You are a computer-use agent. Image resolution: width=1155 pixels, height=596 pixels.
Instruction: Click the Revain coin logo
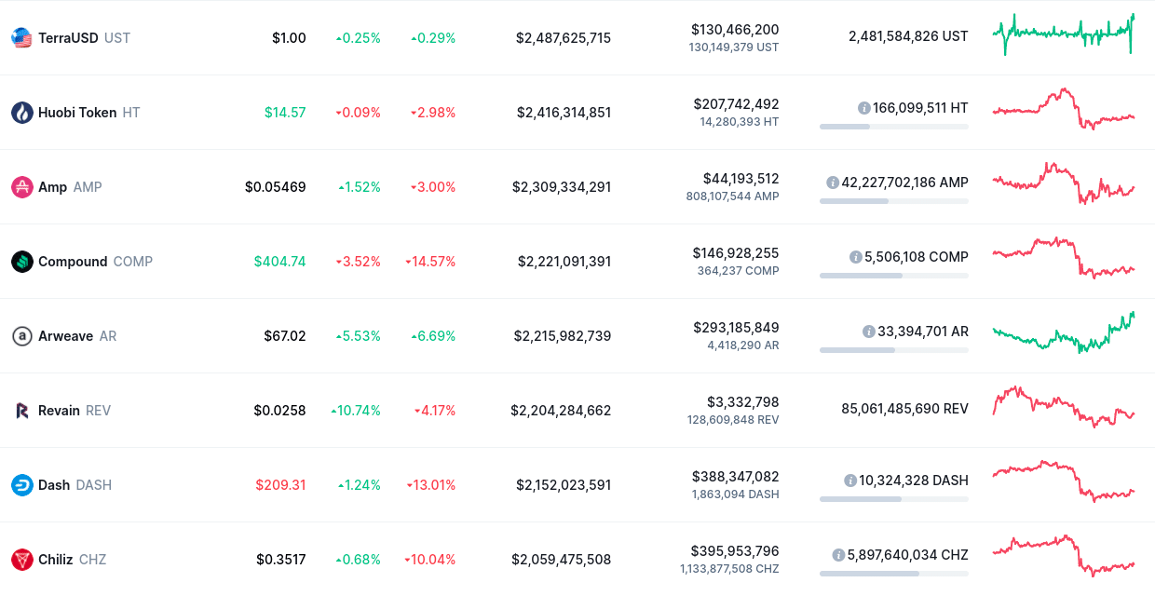(22, 411)
